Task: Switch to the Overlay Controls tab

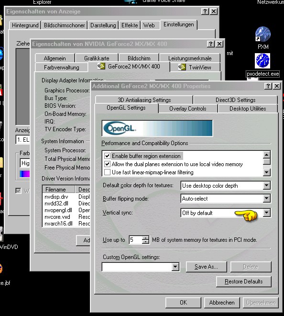Action: point(188,109)
